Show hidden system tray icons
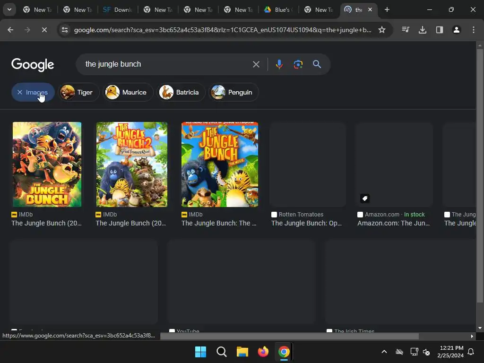Viewport: 484px width, 363px height. pos(384,352)
